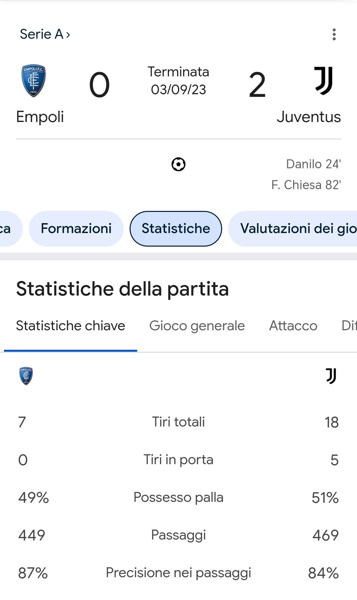Viewport: 357px width, 600px height.
Task: Click the Empoli FC crest in header
Action: click(33, 81)
